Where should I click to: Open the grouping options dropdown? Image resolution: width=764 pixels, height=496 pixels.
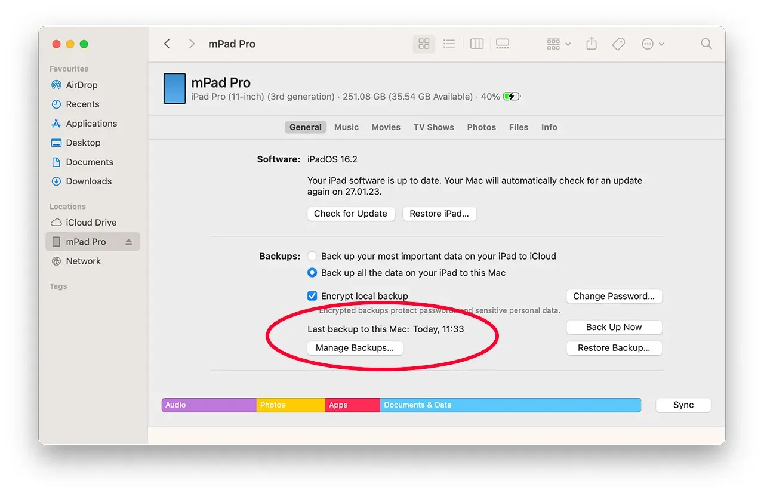click(x=557, y=43)
